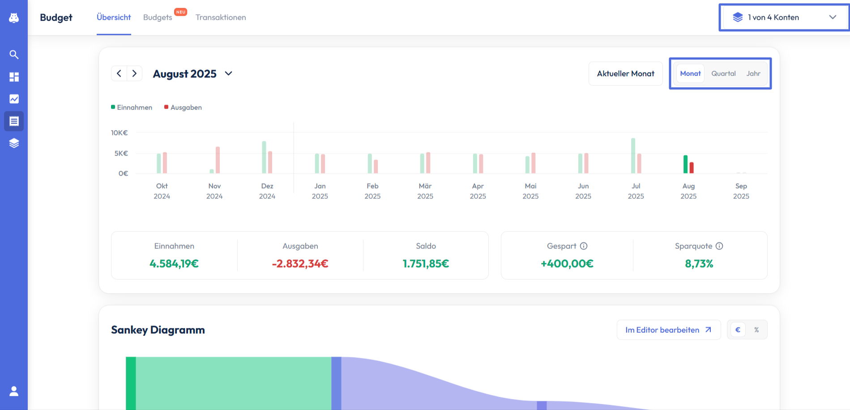Viewport: 850px width, 410px height.
Task: Open search from the sidebar
Action: (x=14, y=54)
